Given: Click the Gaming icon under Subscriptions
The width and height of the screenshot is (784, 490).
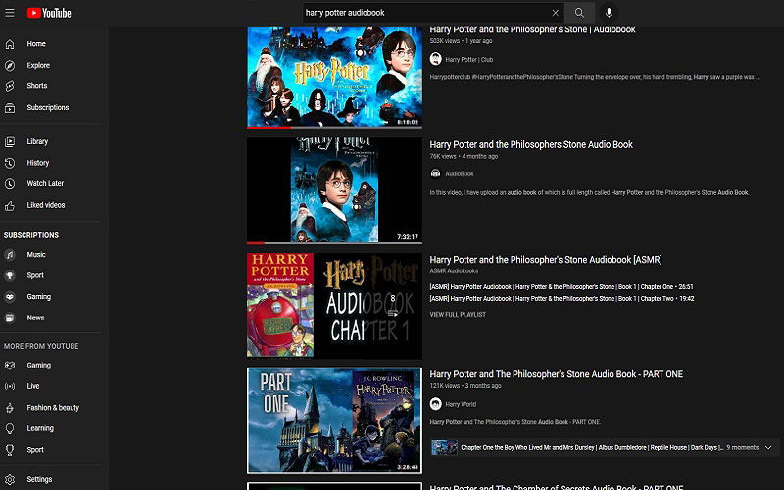Looking at the screenshot, I should pyautogui.click(x=10, y=297).
